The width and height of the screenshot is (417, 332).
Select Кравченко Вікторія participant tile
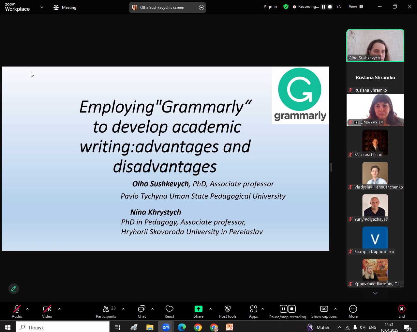pyautogui.click(x=375, y=271)
